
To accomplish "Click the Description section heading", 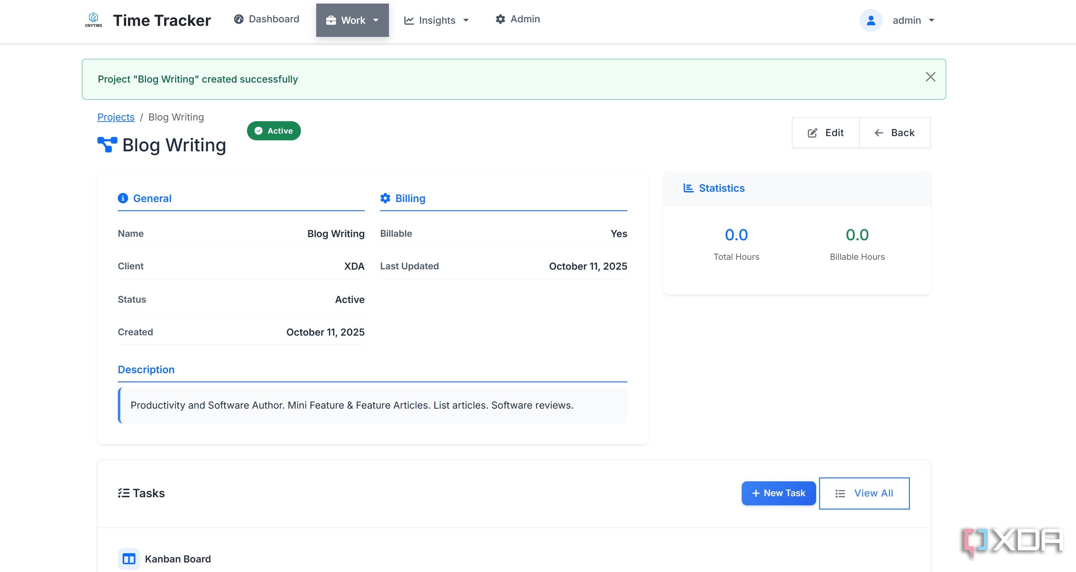I will [x=146, y=370].
